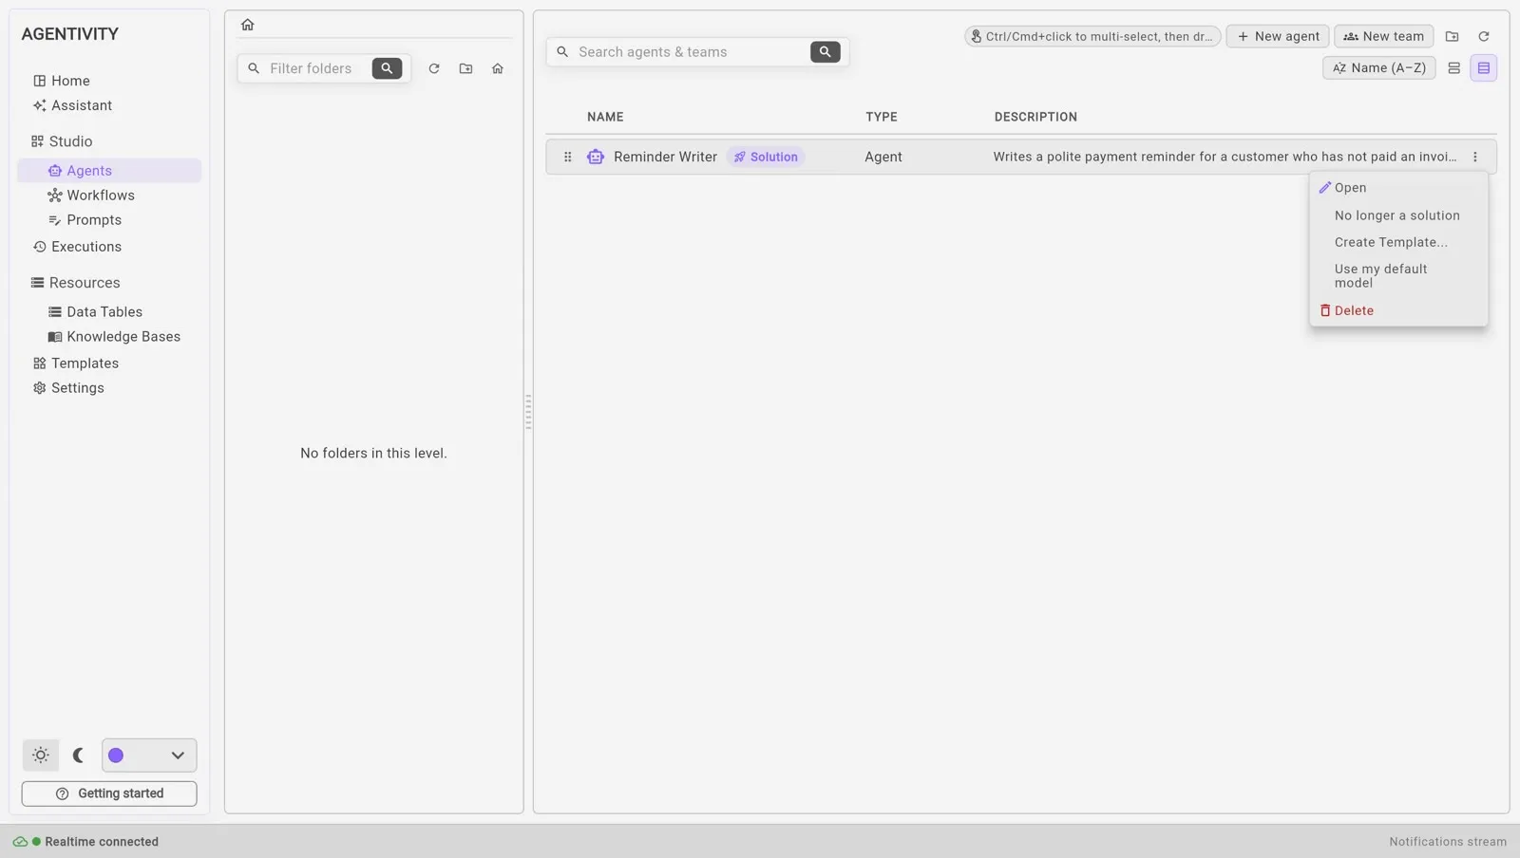Switch to the table view layout
The width and height of the screenshot is (1520, 858).
pyautogui.click(x=1484, y=68)
